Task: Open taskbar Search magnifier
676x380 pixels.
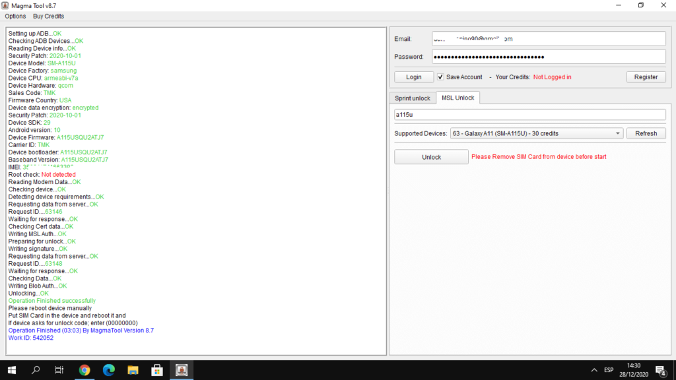Action: coord(36,370)
